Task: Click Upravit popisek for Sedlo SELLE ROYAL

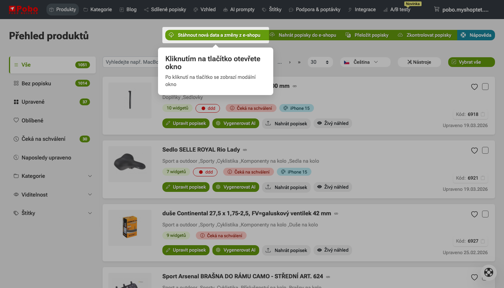Action: click(x=186, y=187)
